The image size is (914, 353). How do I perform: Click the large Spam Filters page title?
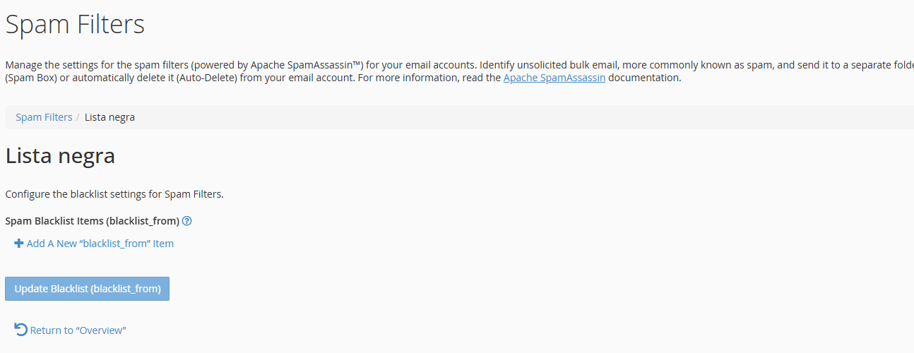tap(75, 25)
